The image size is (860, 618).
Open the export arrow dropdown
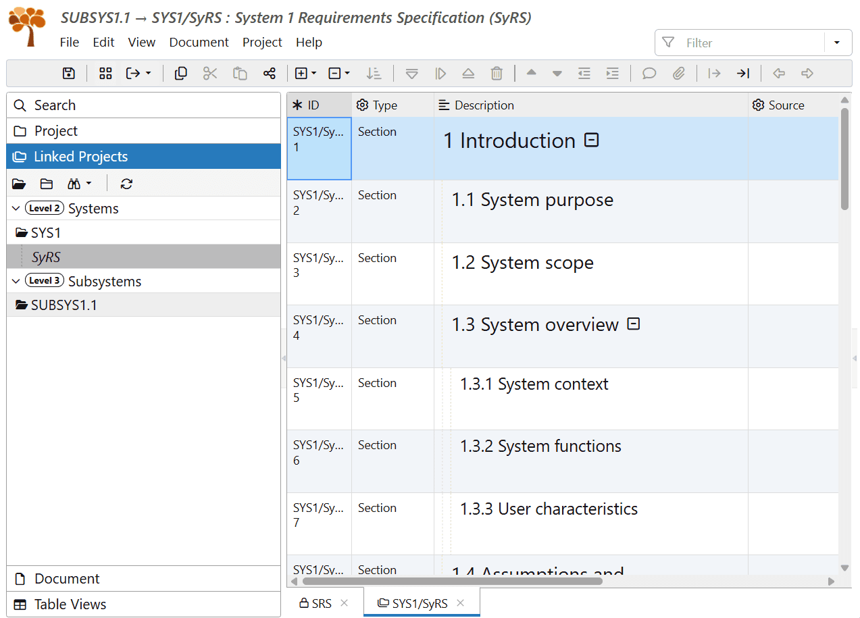[138, 74]
